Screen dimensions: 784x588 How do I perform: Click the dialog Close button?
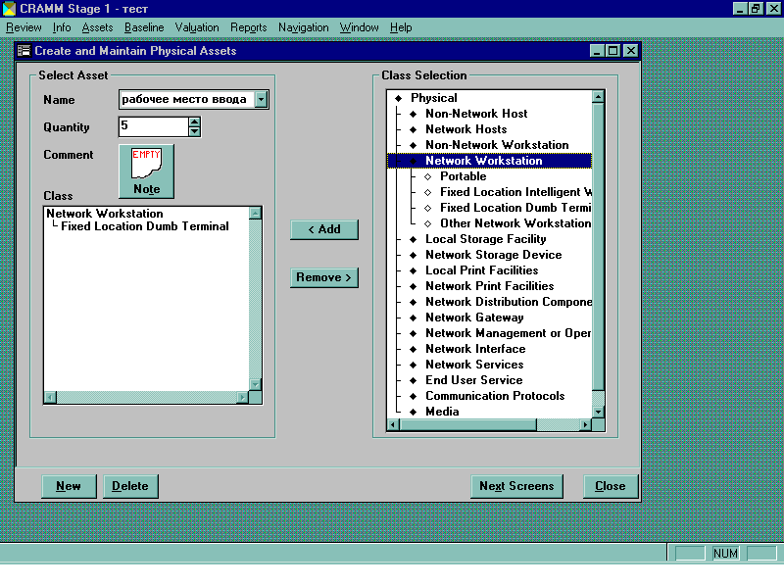610,486
